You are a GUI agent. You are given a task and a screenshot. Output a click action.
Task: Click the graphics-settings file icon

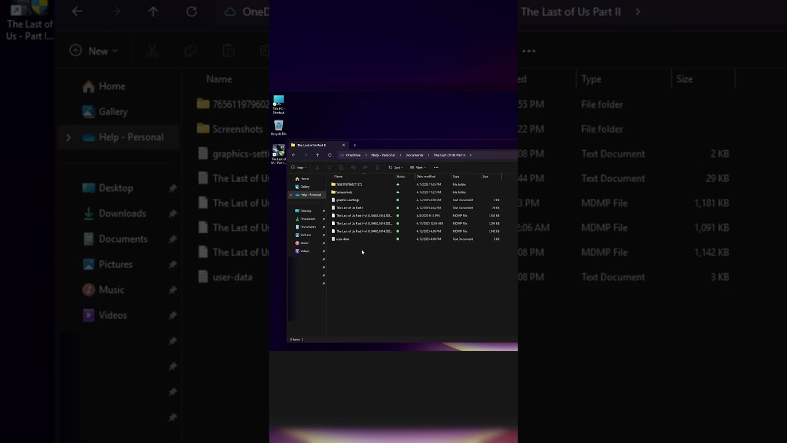coord(333,200)
